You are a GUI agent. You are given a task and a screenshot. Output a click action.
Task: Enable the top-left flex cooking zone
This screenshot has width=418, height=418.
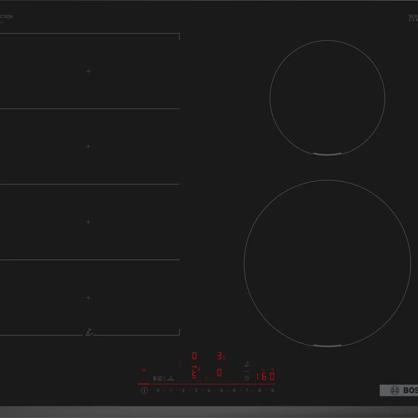[88, 71]
